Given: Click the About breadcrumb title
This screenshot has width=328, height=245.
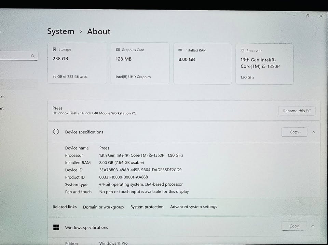Looking at the screenshot, I should coord(99,31).
